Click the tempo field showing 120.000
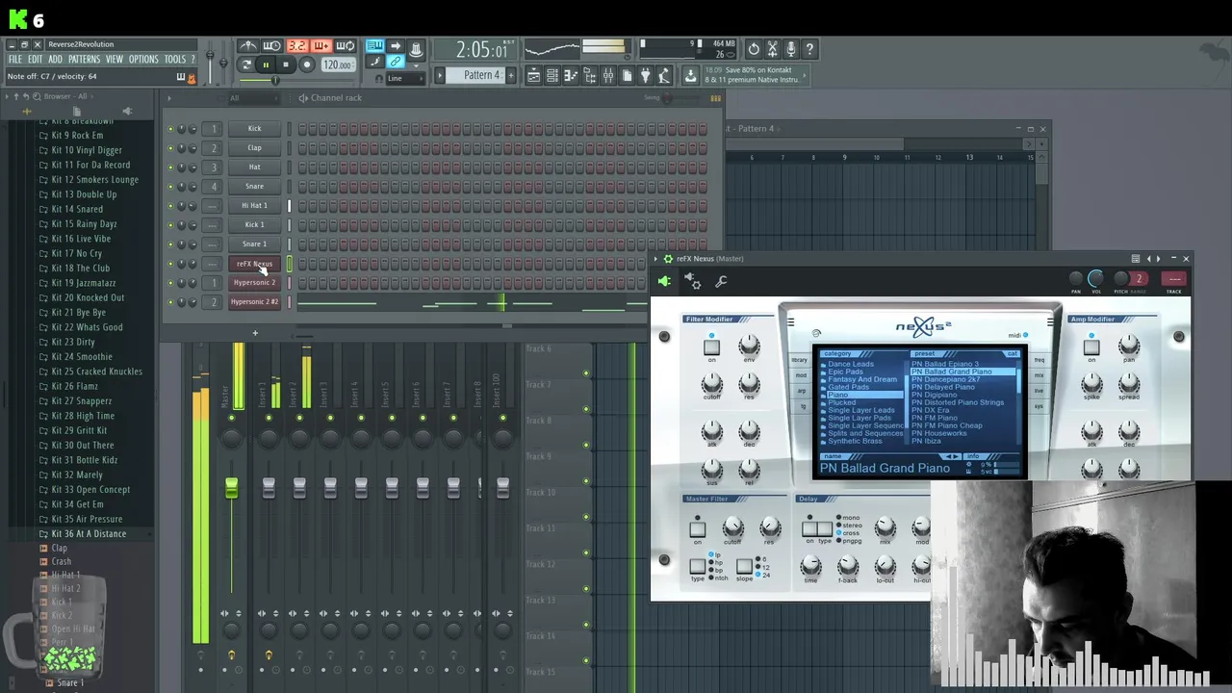The height and width of the screenshot is (693, 1232). (337, 65)
